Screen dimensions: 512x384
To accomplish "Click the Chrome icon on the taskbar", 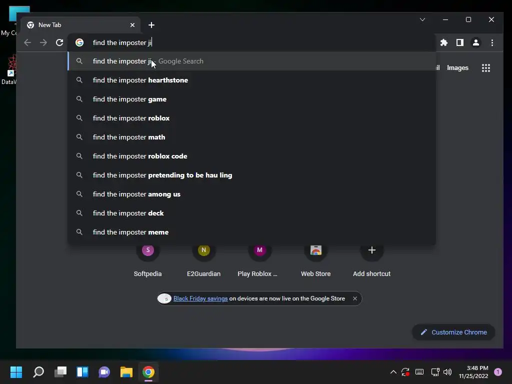I will click(x=148, y=372).
